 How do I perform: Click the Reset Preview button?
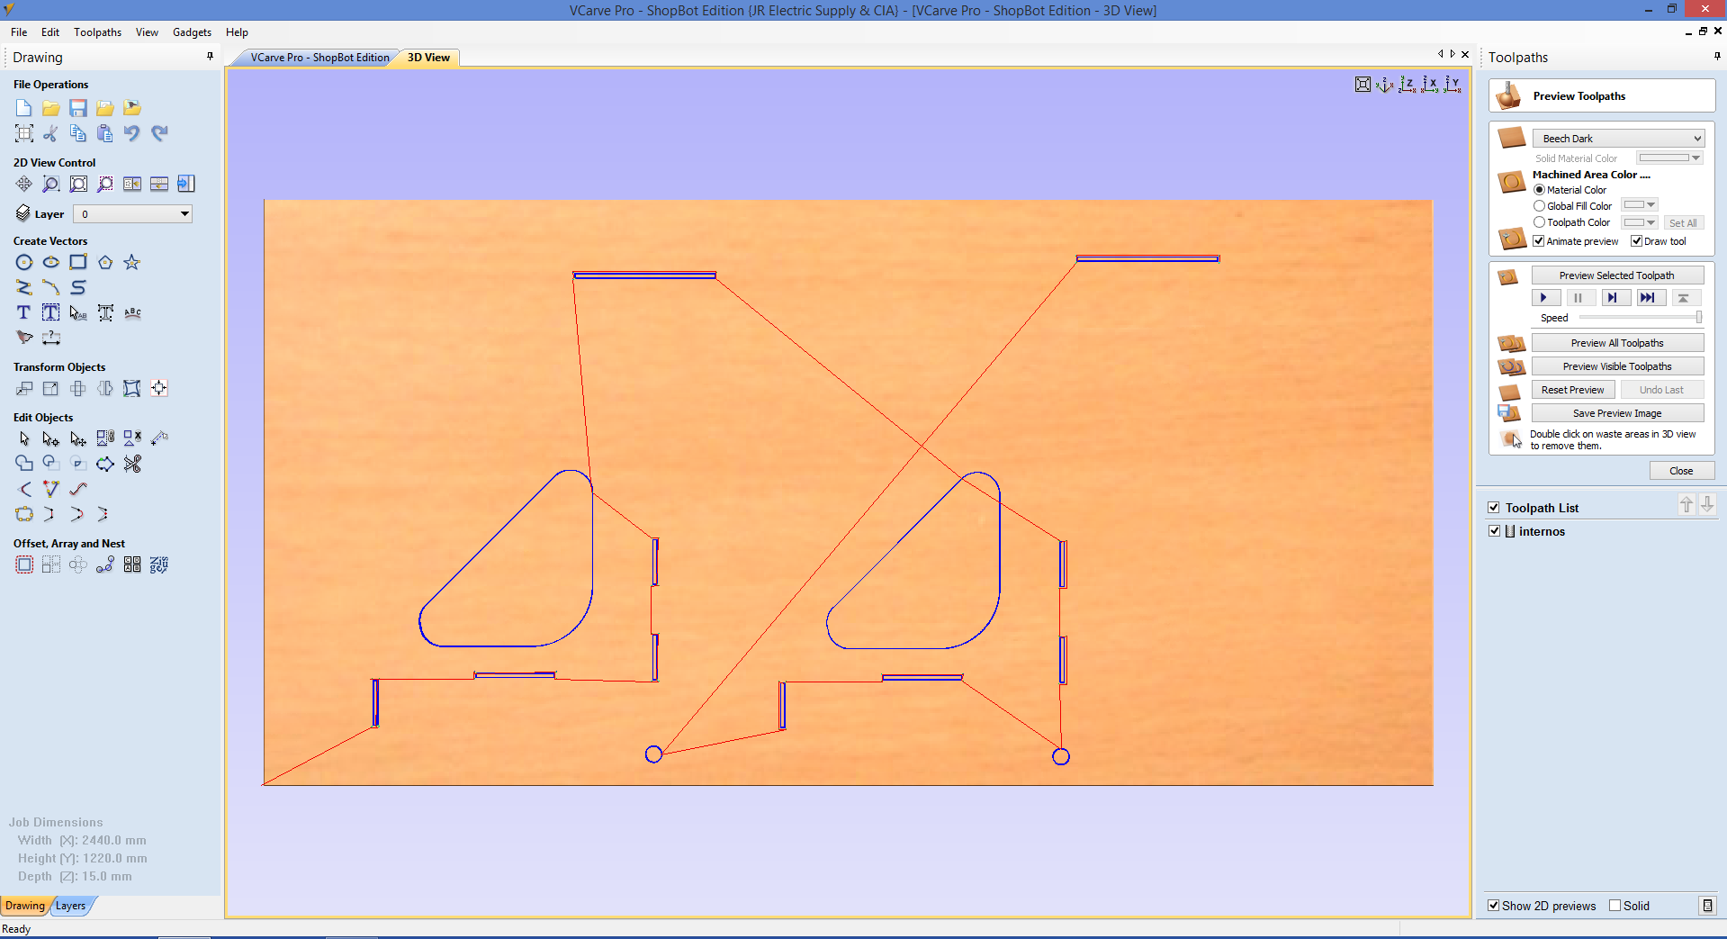pyautogui.click(x=1572, y=390)
